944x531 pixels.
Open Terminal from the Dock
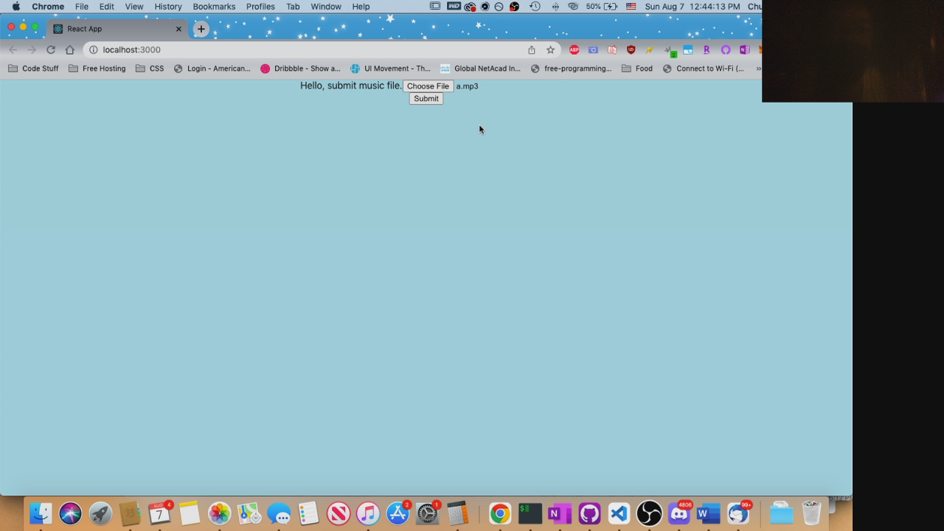530,513
